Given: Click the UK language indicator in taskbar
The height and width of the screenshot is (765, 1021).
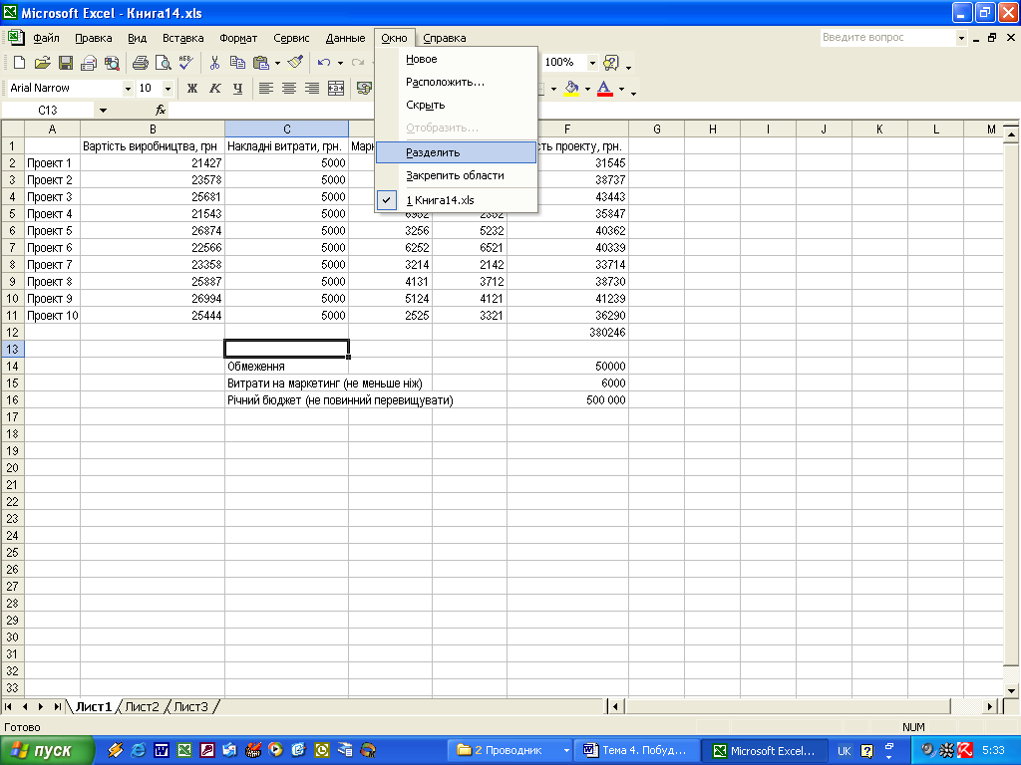Looking at the screenshot, I should pos(844,751).
